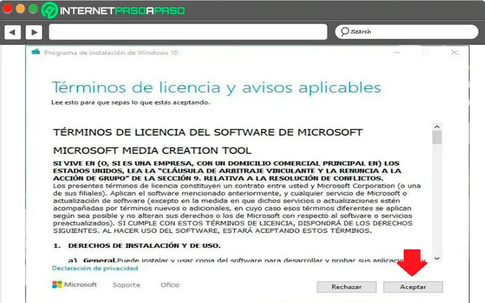
Task: Click the InternetPasoaPaso logo icon
Action: click(50, 10)
